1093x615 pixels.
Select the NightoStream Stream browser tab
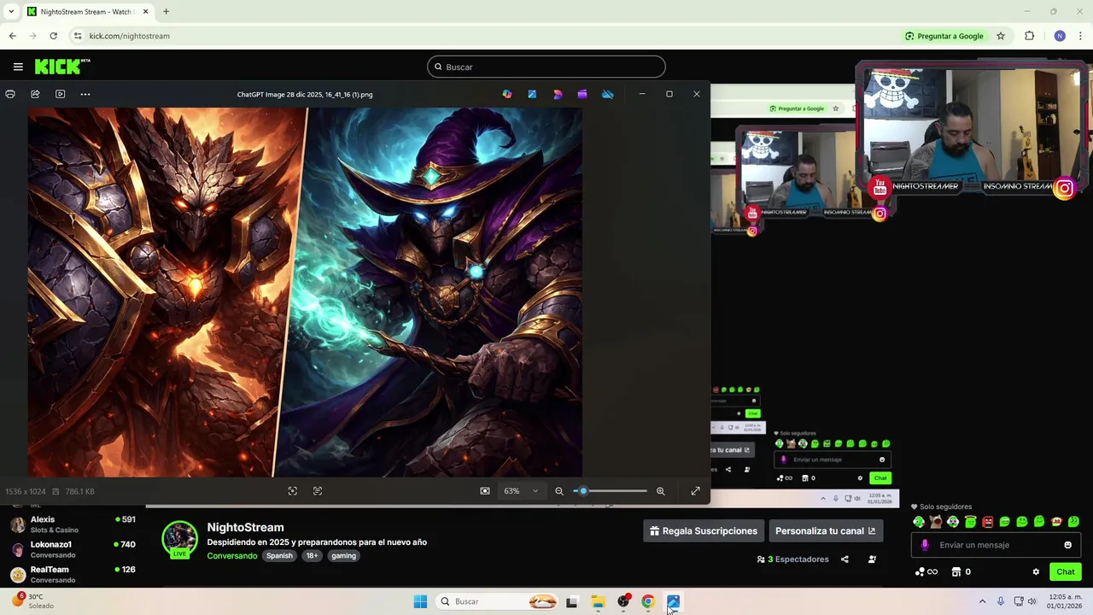[x=88, y=12]
